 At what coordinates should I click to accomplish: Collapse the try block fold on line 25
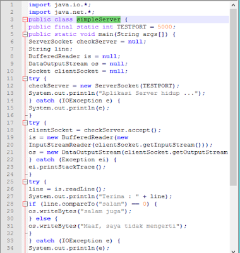click(x=25, y=182)
